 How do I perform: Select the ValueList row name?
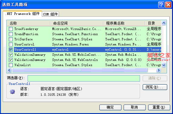click(x=22, y=65)
